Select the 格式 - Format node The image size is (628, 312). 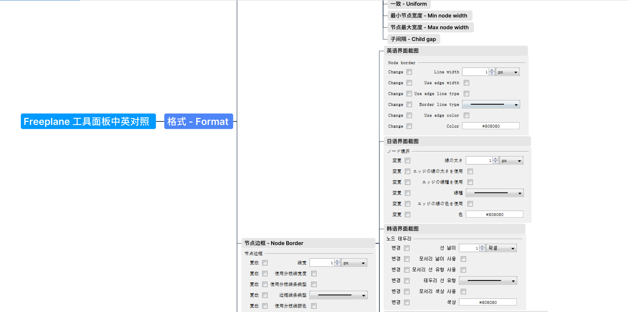pyautogui.click(x=199, y=121)
